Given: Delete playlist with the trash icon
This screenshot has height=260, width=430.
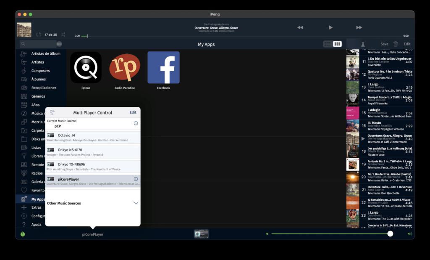Looking at the screenshot, I should click(x=396, y=44).
